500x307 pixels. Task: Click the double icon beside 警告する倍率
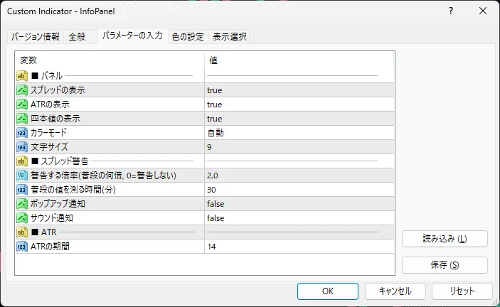click(x=22, y=176)
